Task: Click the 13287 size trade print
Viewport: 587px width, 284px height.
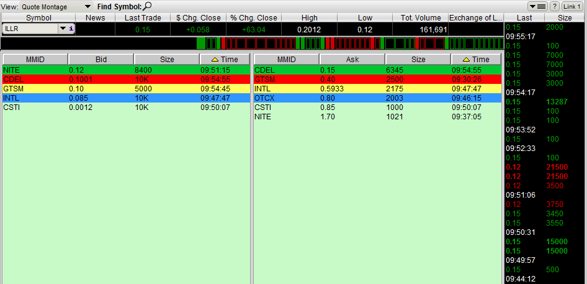Action: click(557, 102)
